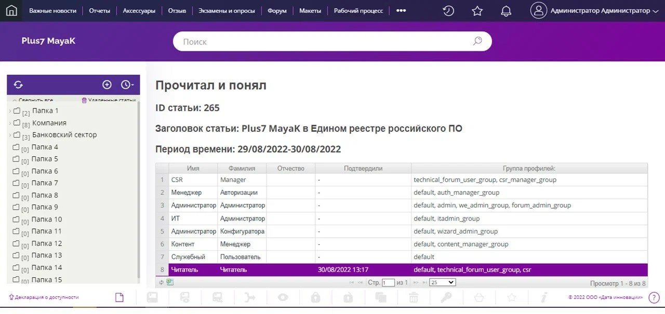The height and width of the screenshot is (314, 665).
Task: Click the search magnifier icon
Action: click(477, 42)
